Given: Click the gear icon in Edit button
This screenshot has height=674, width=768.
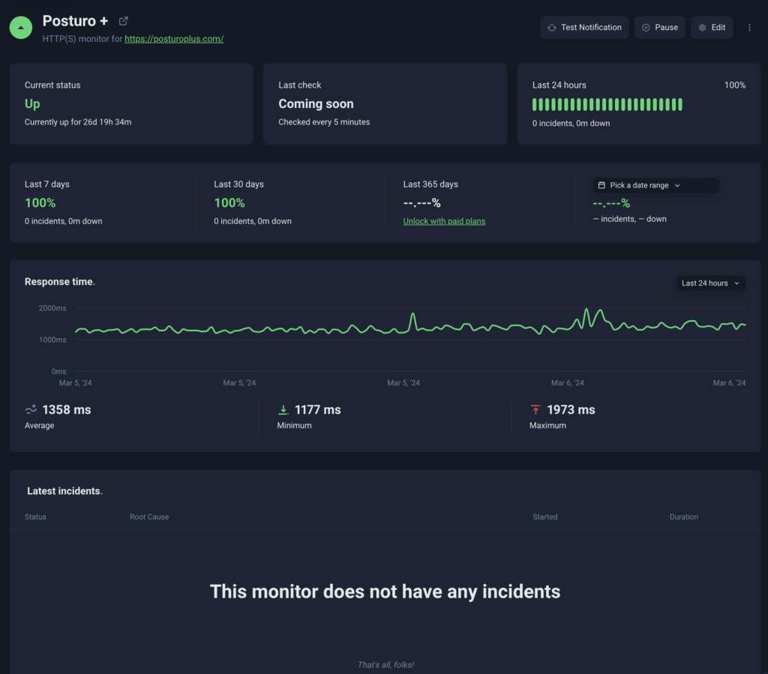Looking at the screenshot, I should pos(703,28).
